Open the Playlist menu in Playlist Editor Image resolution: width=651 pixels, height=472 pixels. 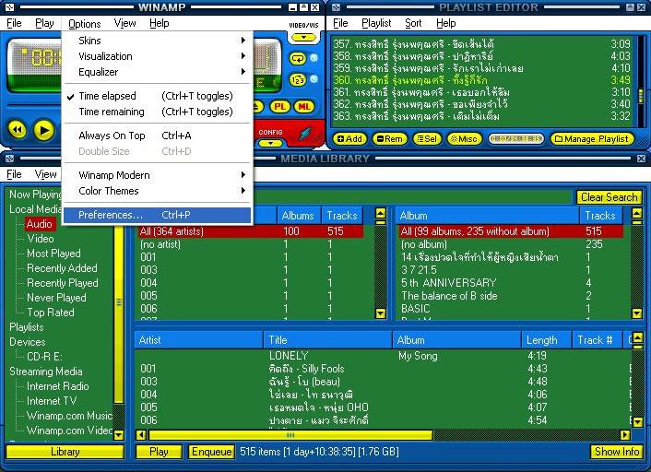[x=376, y=23]
